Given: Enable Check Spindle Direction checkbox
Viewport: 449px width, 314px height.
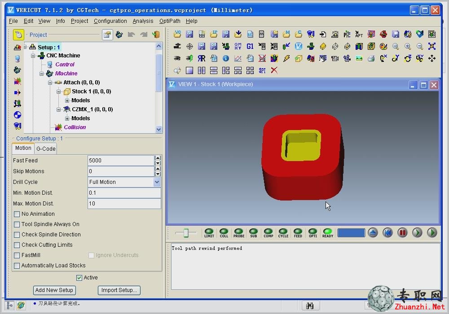Looking at the screenshot, I should click(x=17, y=235).
